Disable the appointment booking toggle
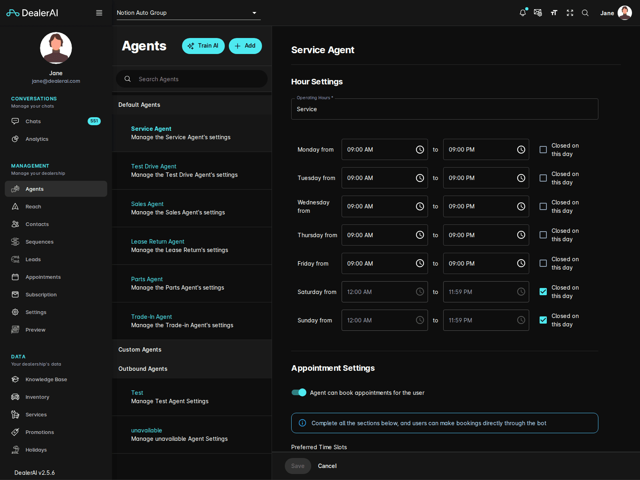 click(298, 392)
